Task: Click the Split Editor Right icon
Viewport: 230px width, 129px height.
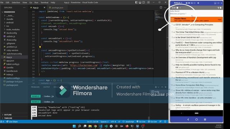Action: (x=161, y=7)
